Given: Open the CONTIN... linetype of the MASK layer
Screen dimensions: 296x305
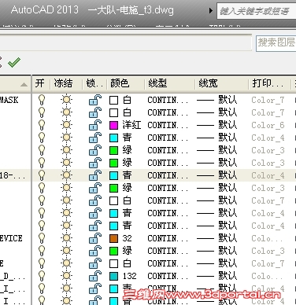Looking at the screenshot, I should (168, 100).
